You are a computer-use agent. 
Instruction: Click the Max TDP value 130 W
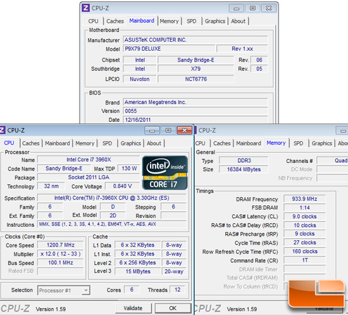coord(129,169)
